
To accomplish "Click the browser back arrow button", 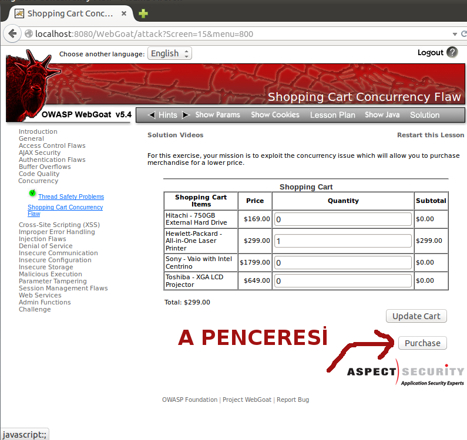I will 12,33.
